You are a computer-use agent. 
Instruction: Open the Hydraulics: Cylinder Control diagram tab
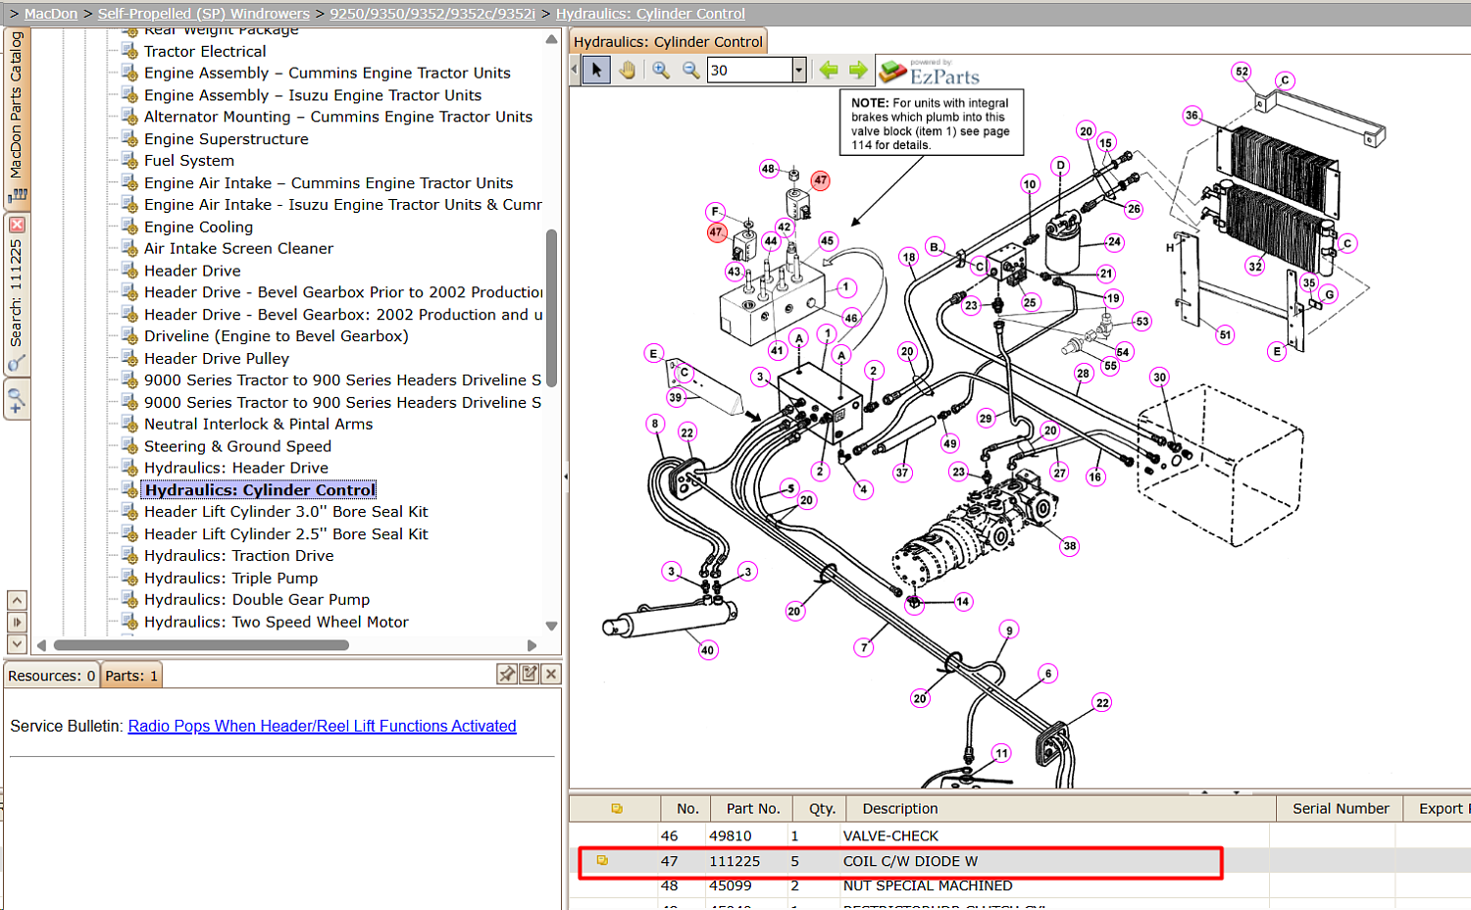click(668, 42)
